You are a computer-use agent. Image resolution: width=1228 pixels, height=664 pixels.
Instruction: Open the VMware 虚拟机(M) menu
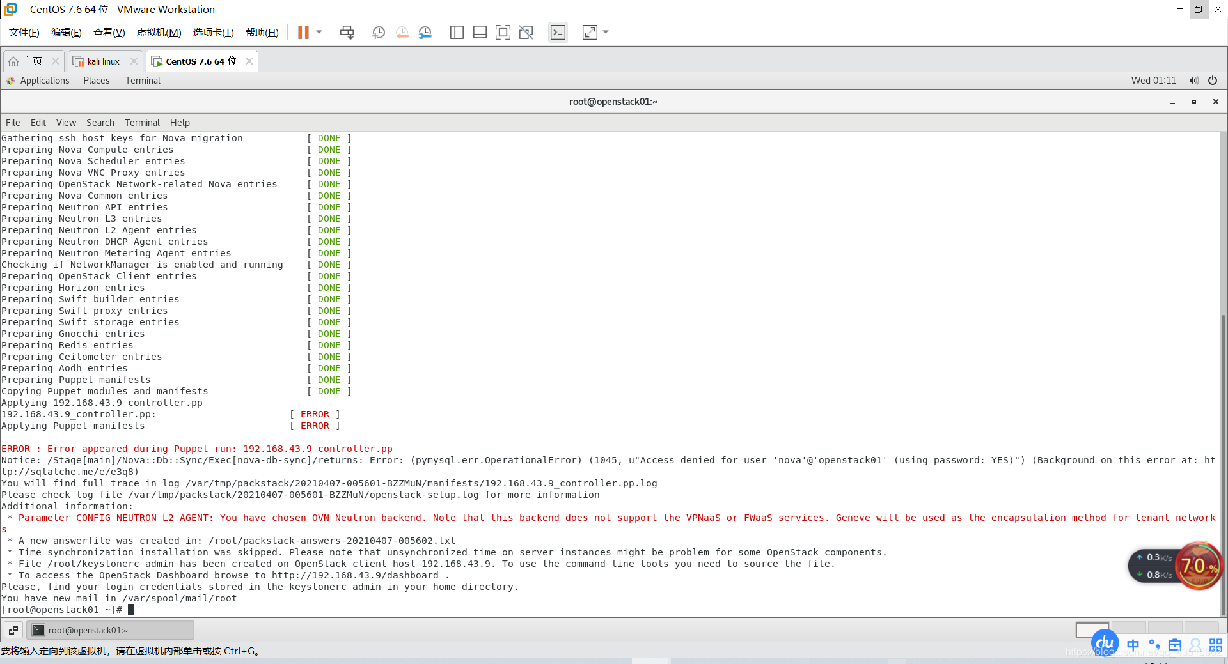159,33
